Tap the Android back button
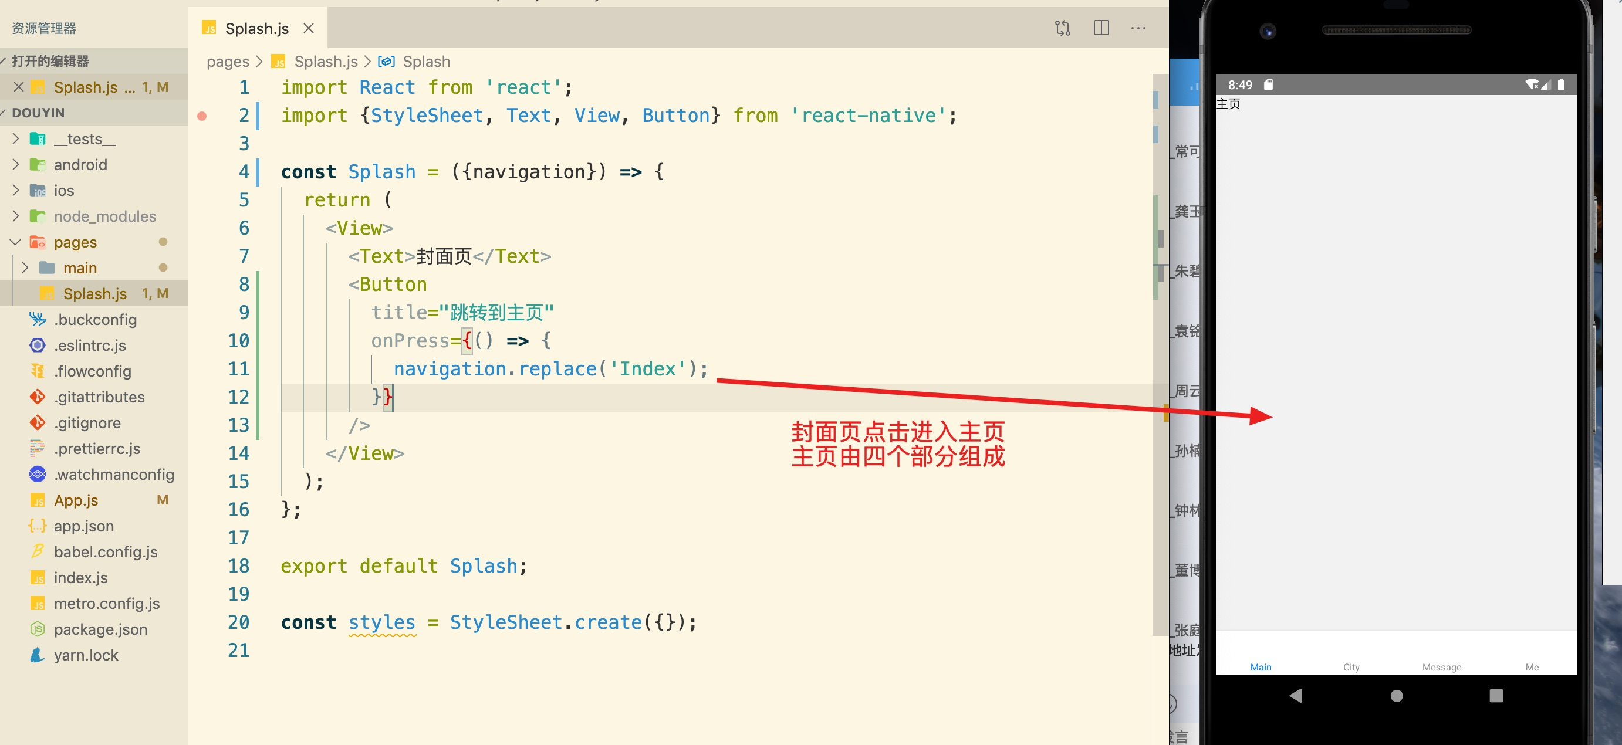Image resolution: width=1622 pixels, height=745 pixels. point(1296,695)
